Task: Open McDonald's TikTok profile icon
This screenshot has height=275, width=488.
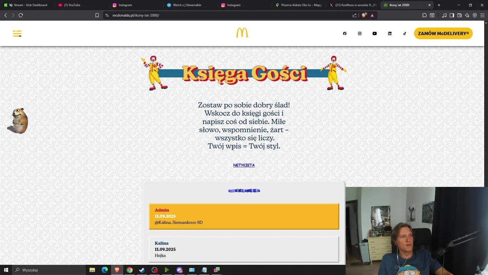Action: point(405,34)
